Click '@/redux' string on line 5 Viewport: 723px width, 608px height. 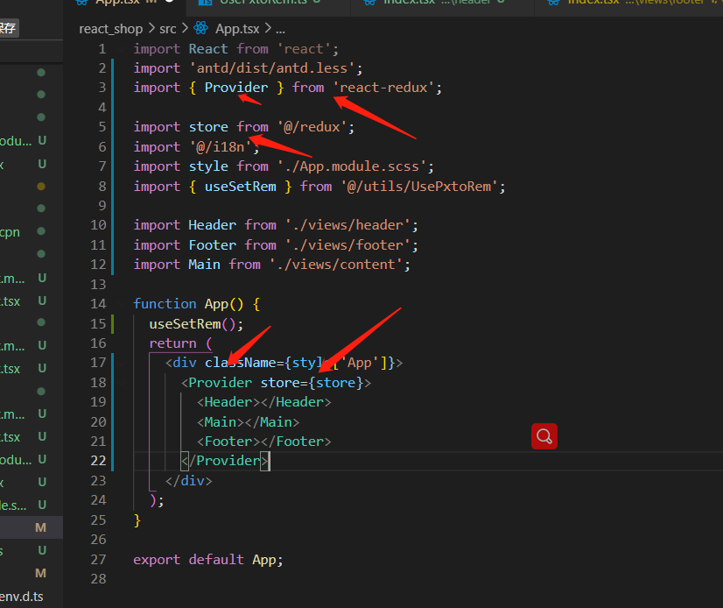click(x=312, y=126)
